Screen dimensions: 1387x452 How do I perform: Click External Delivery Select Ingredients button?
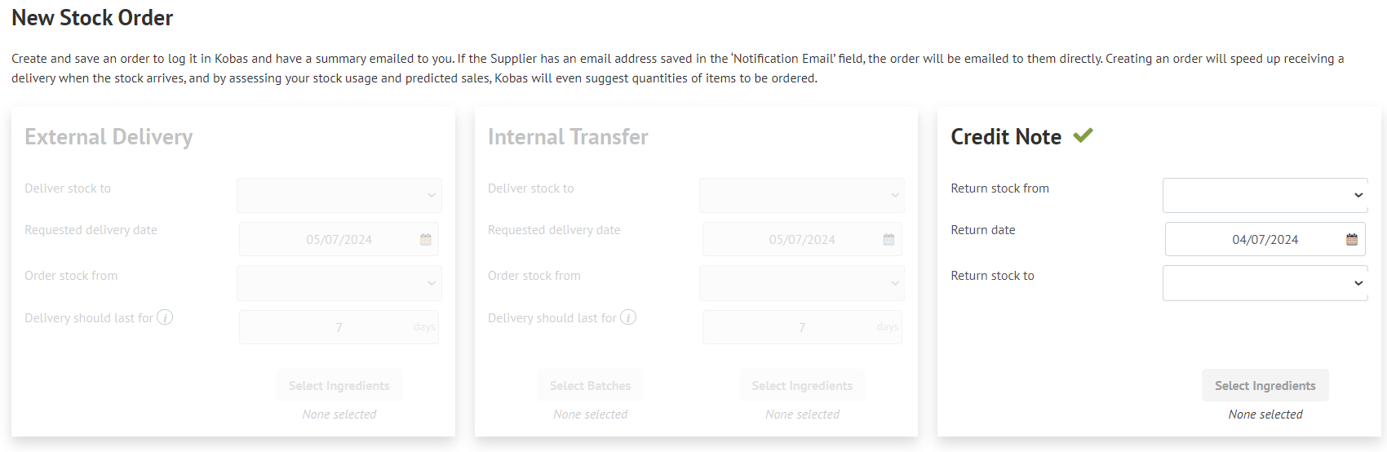click(x=339, y=385)
